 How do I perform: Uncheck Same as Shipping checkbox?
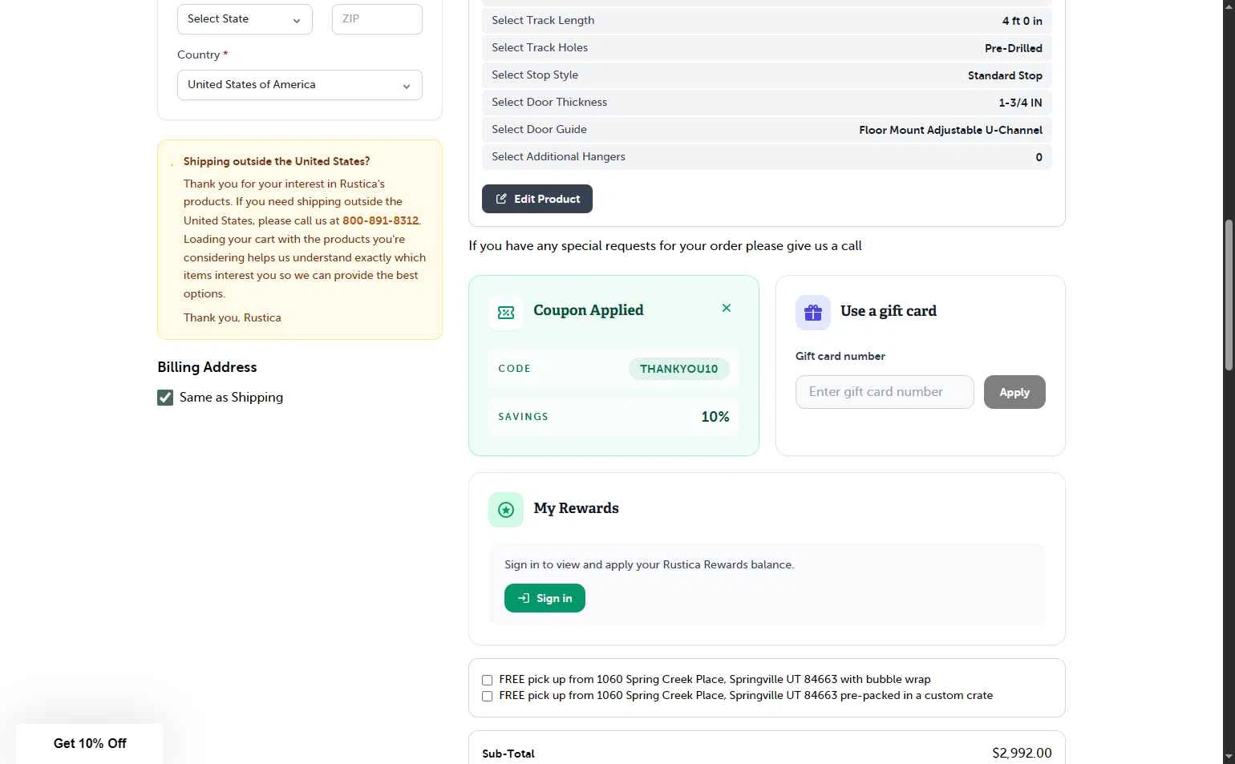pyautogui.click(x=165, y=398)
